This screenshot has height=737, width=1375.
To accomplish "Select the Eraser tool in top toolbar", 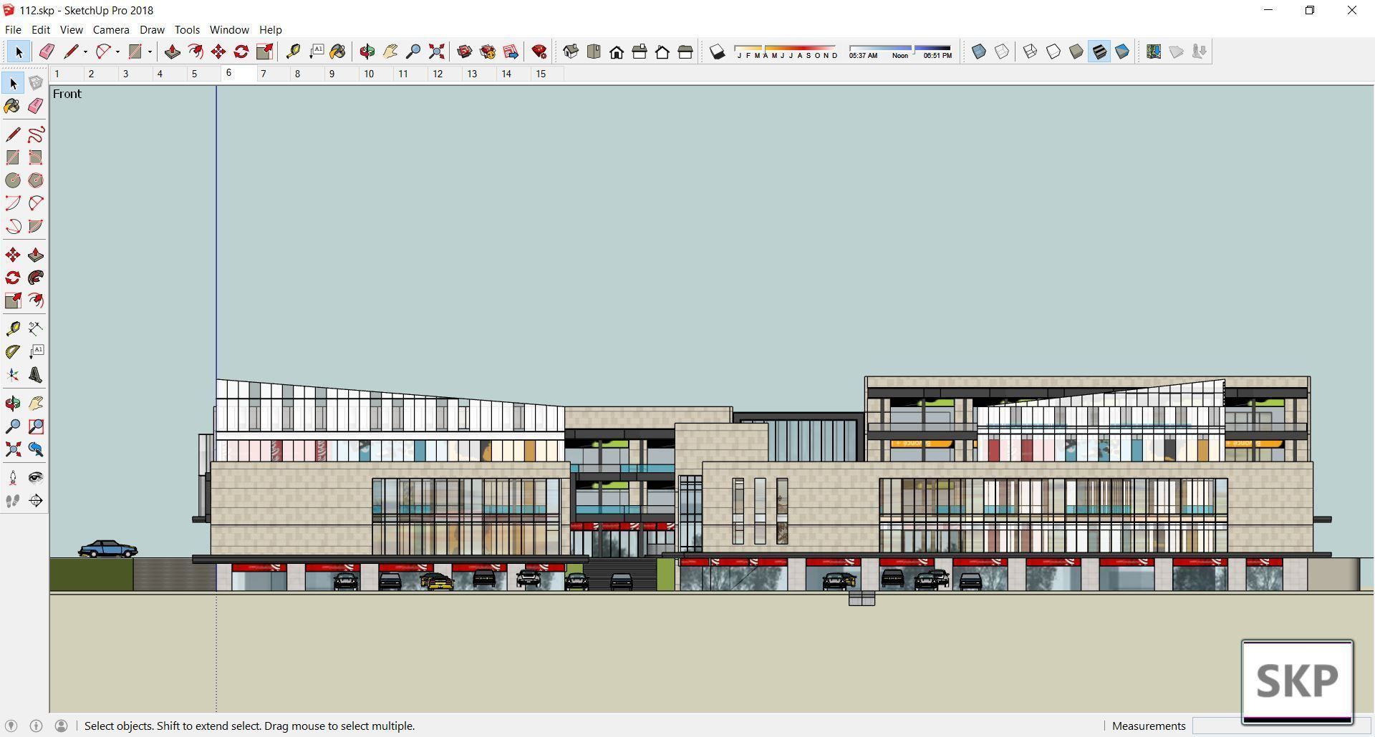I will (x=47, y=52).
